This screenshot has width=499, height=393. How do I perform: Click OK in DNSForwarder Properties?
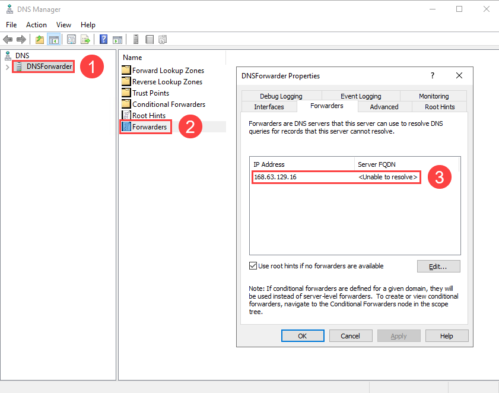coord(303,335)
